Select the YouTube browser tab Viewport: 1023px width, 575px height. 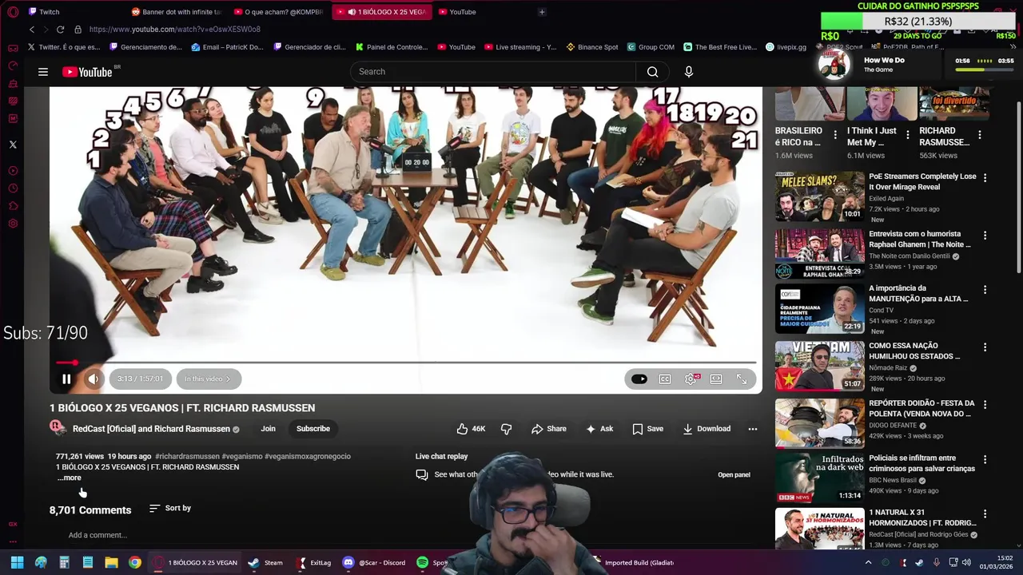[x=462, y=12]
